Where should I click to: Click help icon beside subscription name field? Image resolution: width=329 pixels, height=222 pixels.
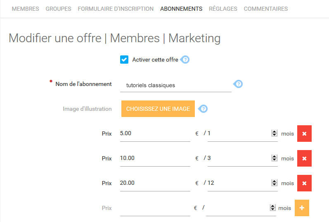(x=239, y=84)
